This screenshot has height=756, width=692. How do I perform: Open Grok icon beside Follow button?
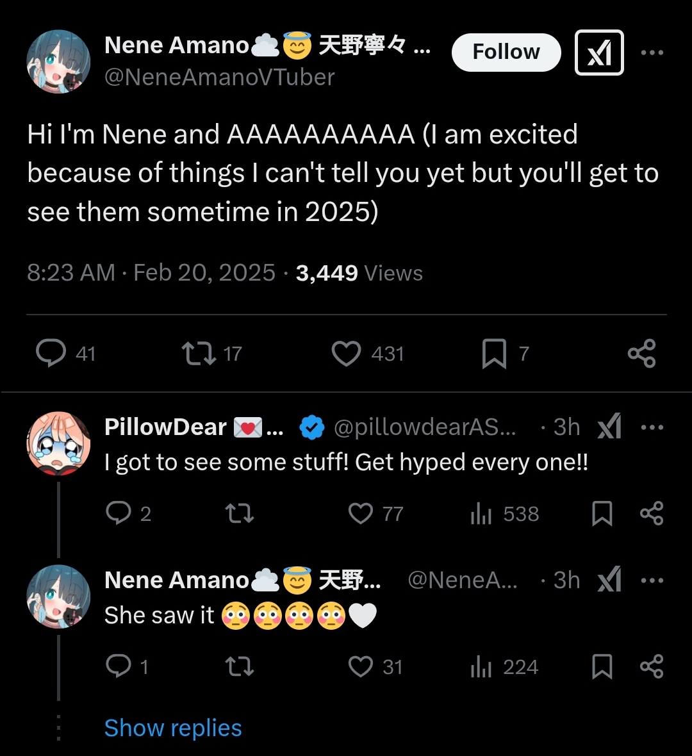tap(599, 53)
